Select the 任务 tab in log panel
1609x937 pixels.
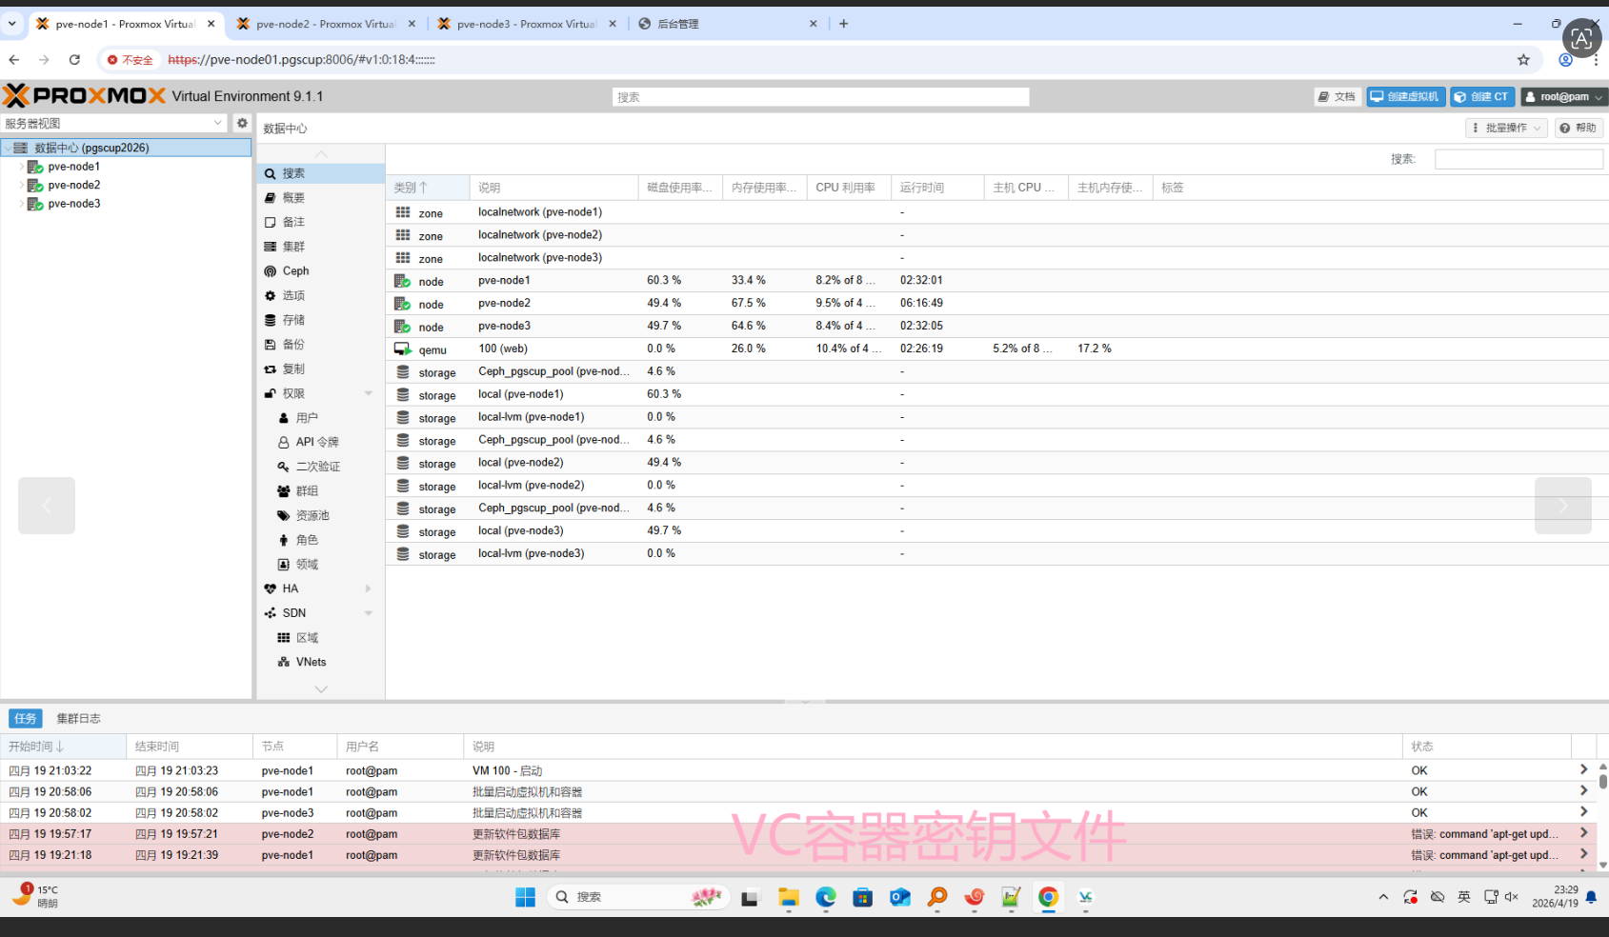pyautogui.click(x=26, y=719)
